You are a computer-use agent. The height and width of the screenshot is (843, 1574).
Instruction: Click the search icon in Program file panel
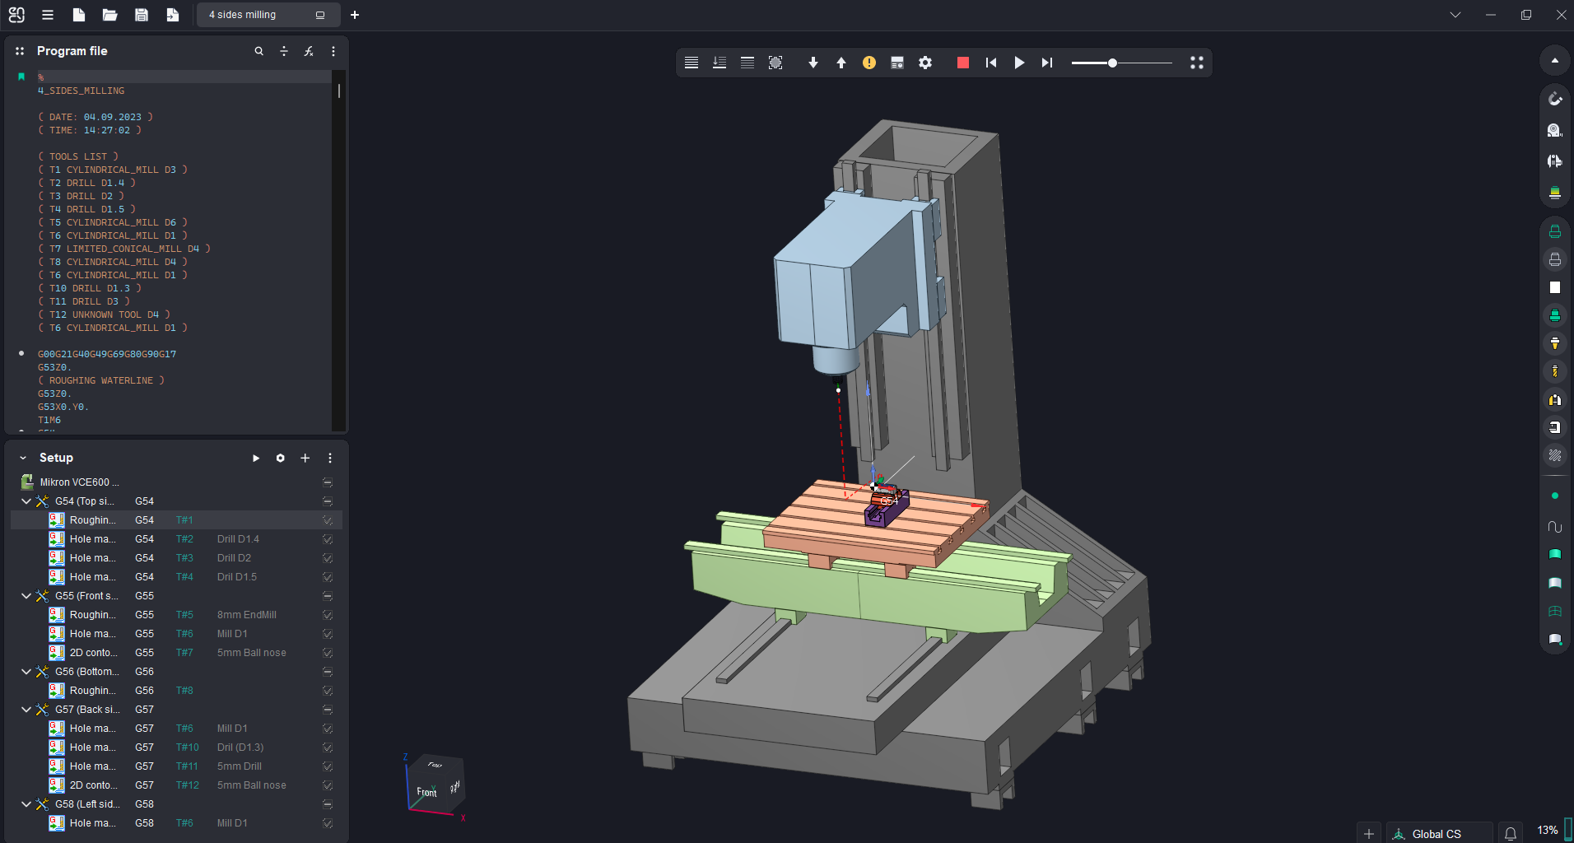258,51
